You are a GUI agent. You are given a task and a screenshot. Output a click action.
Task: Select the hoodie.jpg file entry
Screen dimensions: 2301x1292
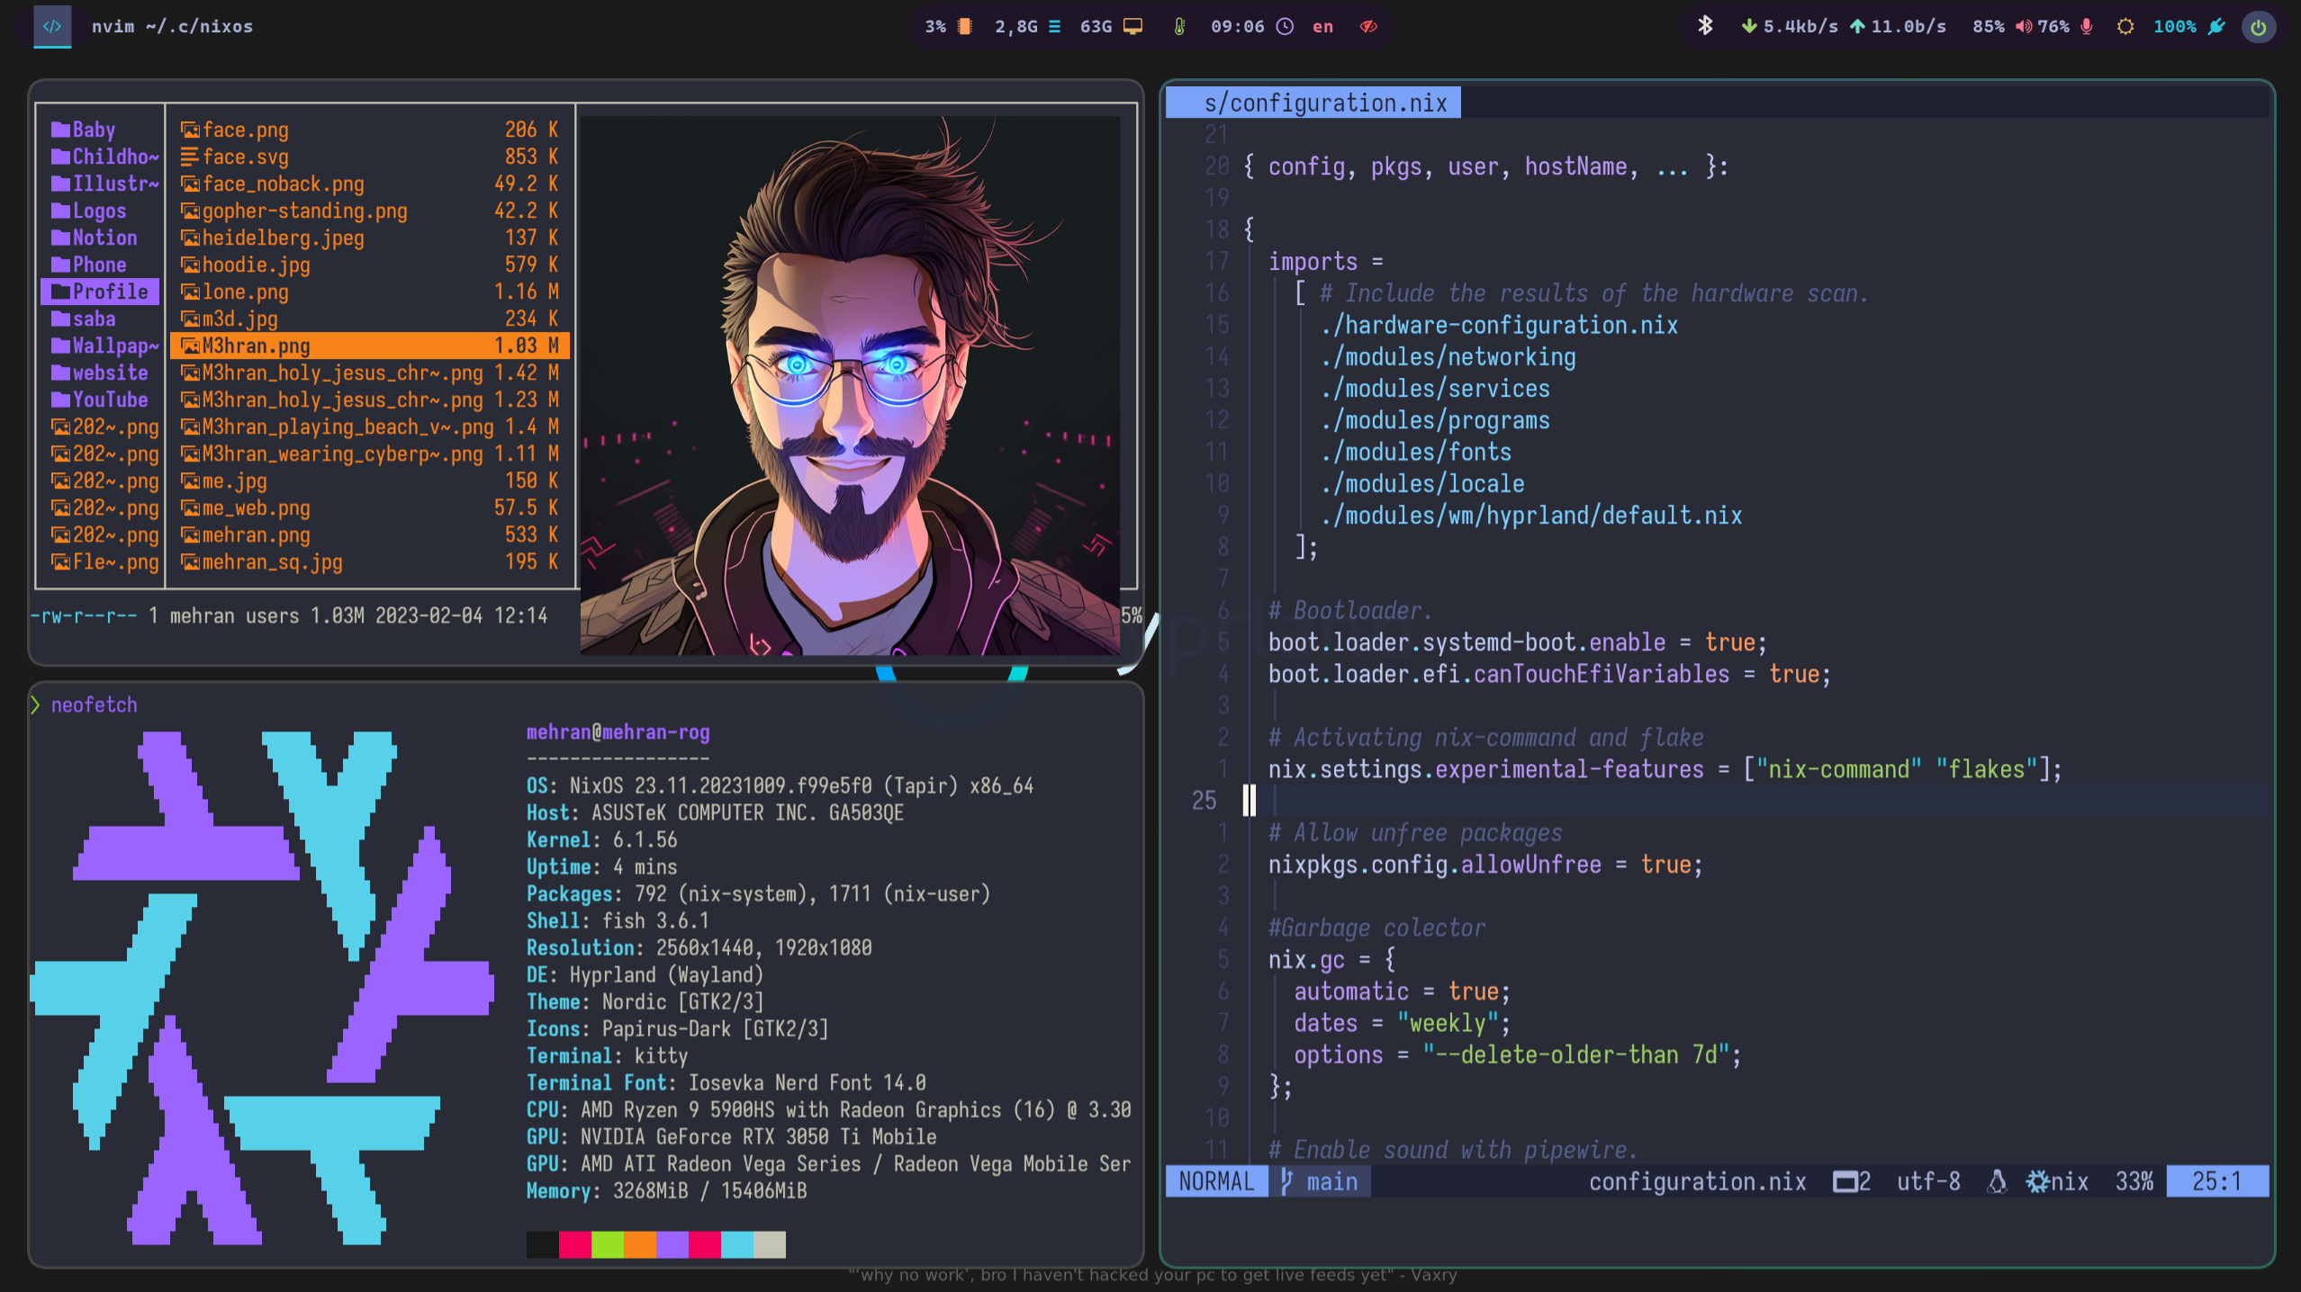(x=256, y=265)
